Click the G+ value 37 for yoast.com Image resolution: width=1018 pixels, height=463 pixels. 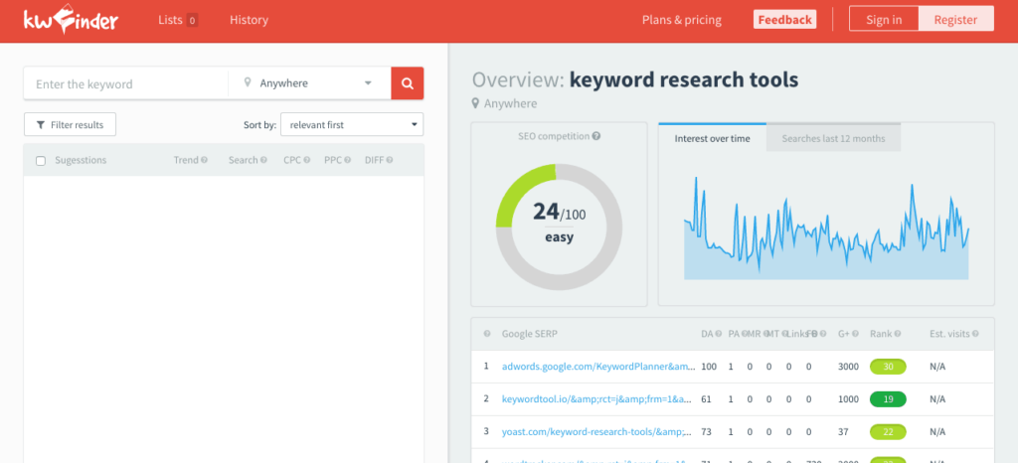843,431
